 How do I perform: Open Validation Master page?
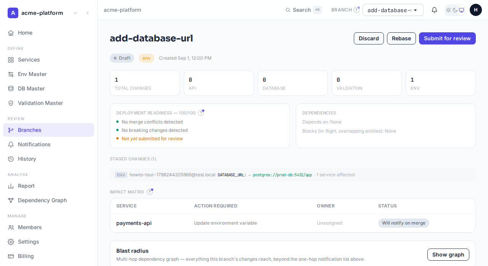48,103
